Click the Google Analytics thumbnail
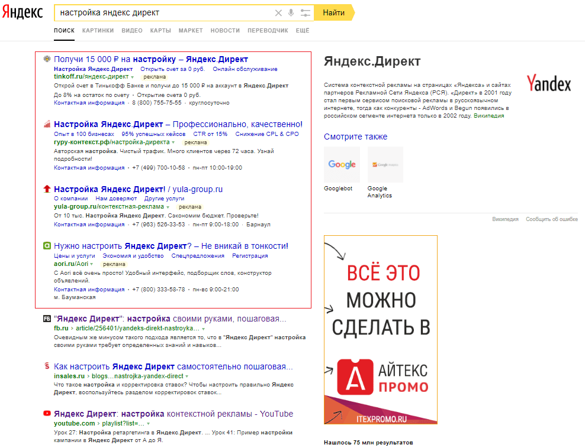Screen dimensions: 585x448 (385, 165)
